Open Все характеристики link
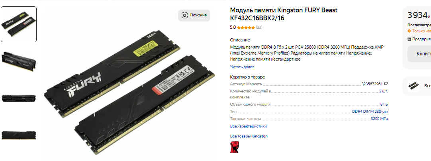 click(x=249, y=126)
